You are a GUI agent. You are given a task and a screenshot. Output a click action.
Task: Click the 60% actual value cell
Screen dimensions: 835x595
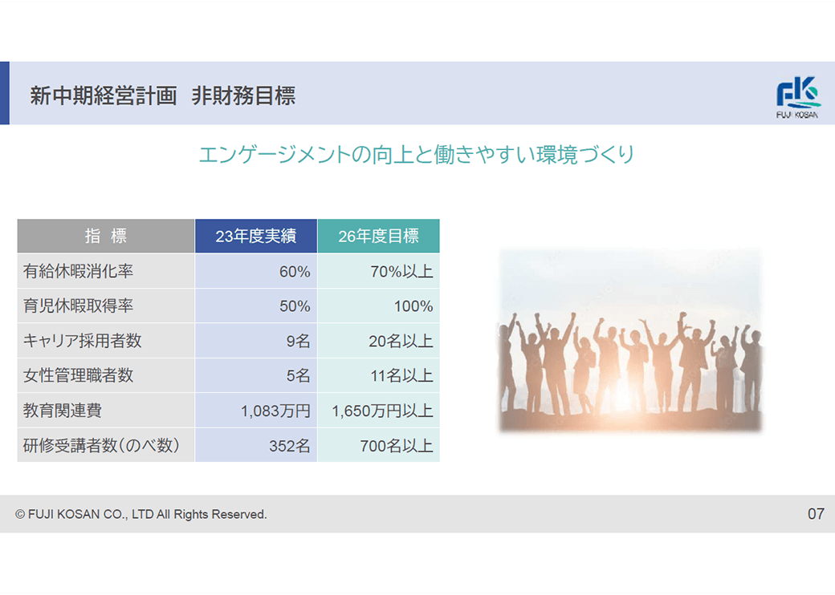[294, 271]
